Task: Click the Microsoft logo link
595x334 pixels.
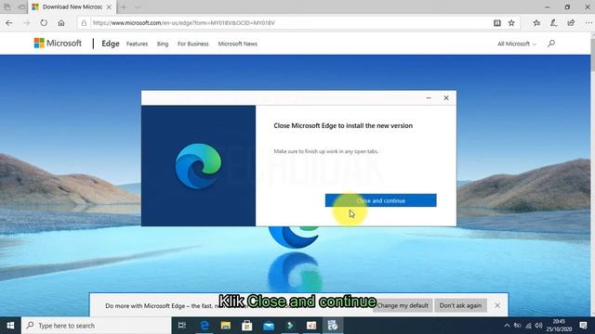Action: click(x=58, y=44)
